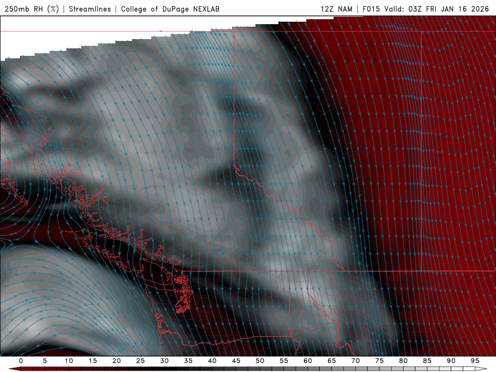The image size is (496, 372).
Task: Click "Valid: 03Z FRI JAN 16 2026" text
Action: [x=436, y=9]
